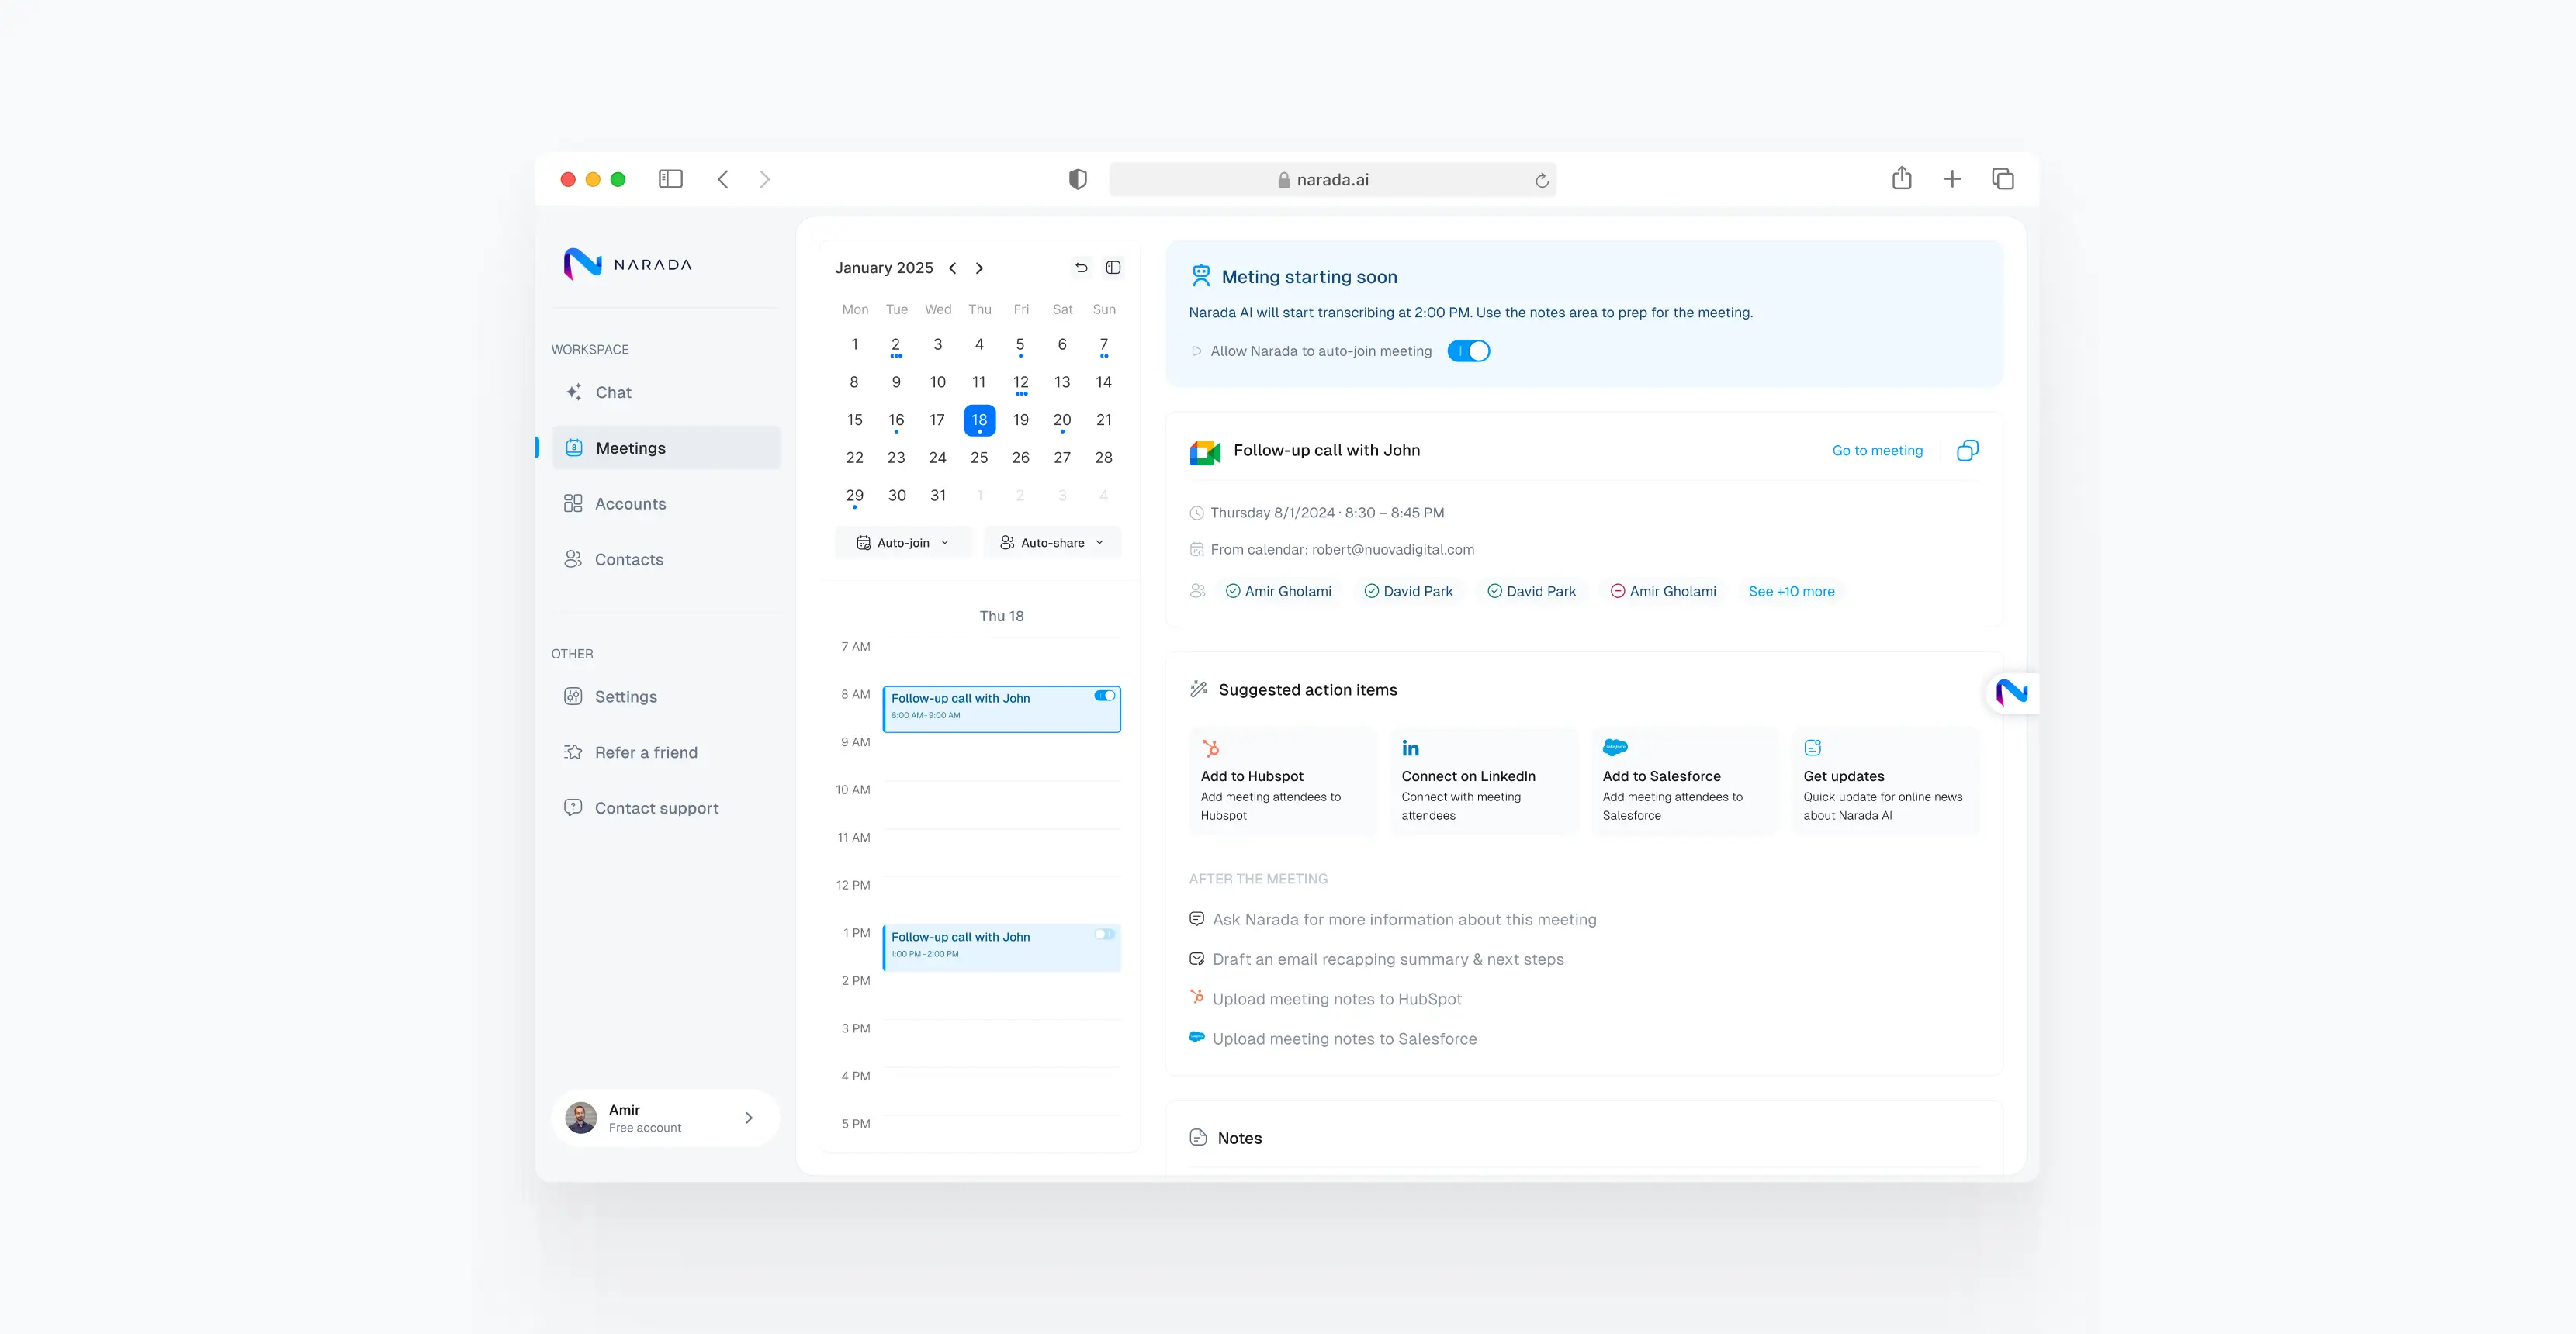Screen dimensions: 2576x1334
Task: Disable Allow Narada to auto-join meeting
Action: (1468, 352)
